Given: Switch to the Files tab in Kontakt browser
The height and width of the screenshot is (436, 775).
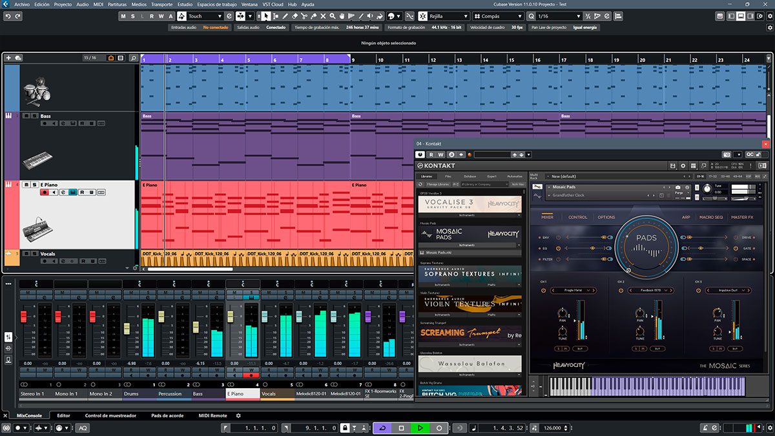Looking at the screenshot, I should (448, 176).
